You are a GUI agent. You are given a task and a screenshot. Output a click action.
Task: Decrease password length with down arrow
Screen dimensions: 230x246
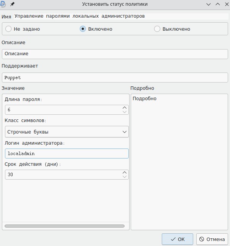click(x=125, y=112)
